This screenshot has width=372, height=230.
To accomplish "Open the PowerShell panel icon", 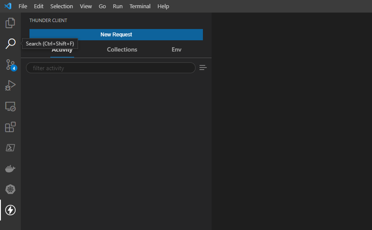I will [x=10, y=148].
